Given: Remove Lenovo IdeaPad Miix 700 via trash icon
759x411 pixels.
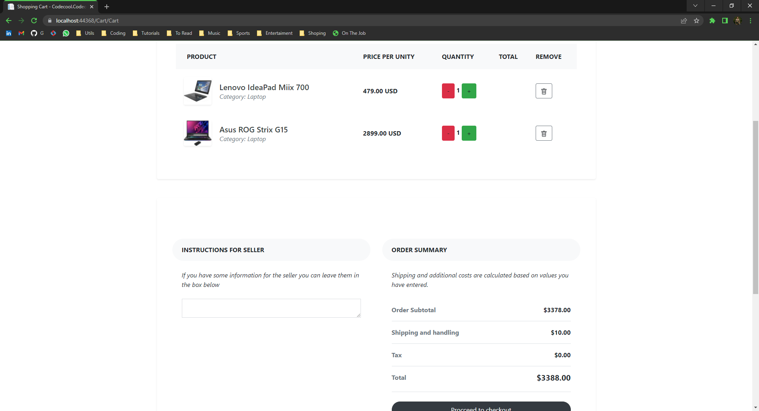Looking at the screenshot, I should tap(544, 91).
